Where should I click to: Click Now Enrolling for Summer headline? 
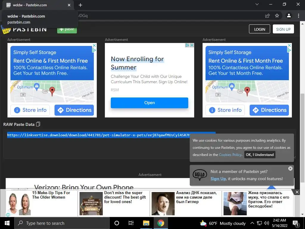(137, 63)
